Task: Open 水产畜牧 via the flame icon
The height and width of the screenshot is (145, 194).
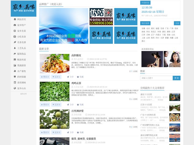Action: 15,71
